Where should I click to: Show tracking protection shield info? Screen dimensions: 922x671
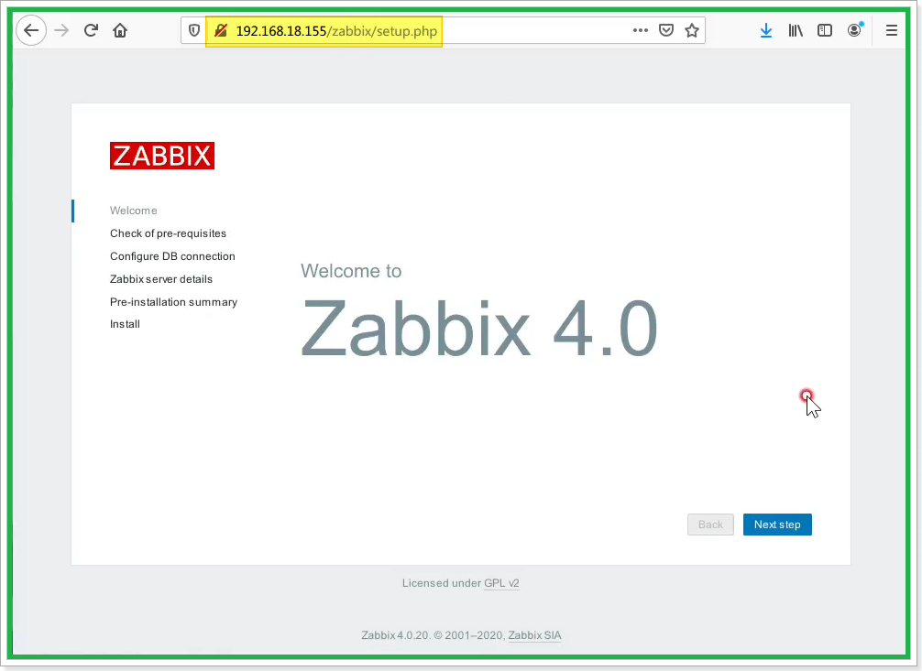[194, 30]
